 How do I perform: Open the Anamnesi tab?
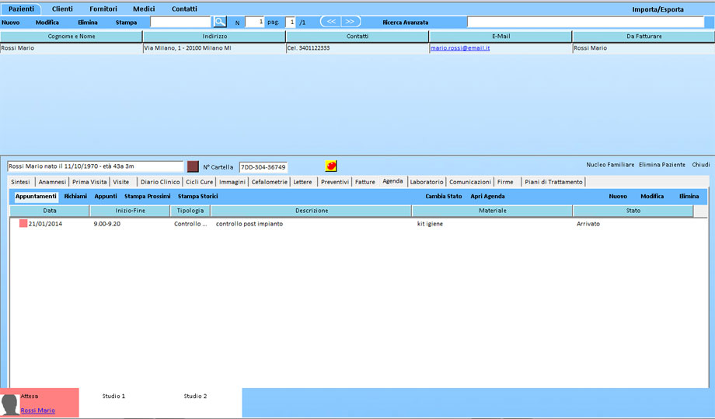(x=52, y=182)
